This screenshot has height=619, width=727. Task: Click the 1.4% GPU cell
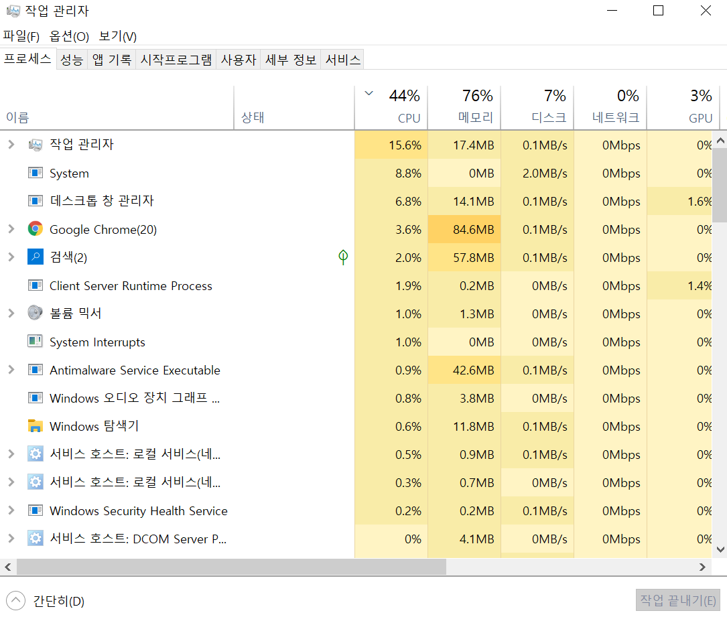[679, 285]
